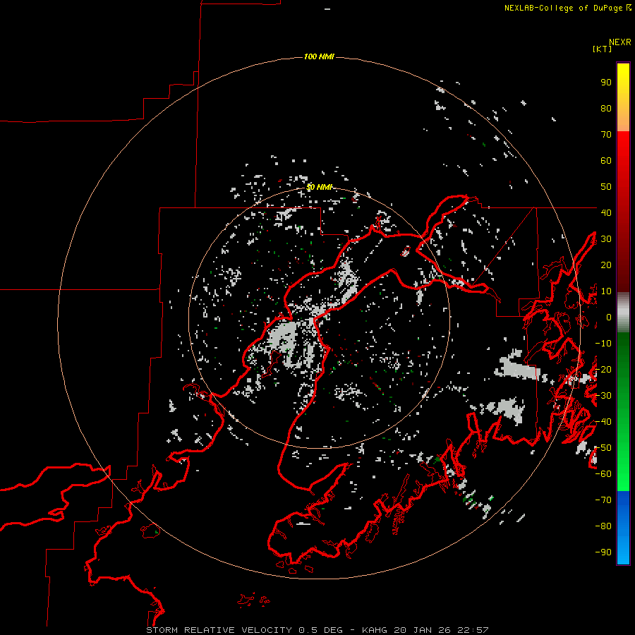Click the -20 value on velocity scale

603,370
